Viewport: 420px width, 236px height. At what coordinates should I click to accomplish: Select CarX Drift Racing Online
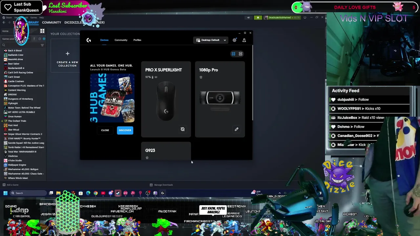pyautogui.click(x=20, y=72)
